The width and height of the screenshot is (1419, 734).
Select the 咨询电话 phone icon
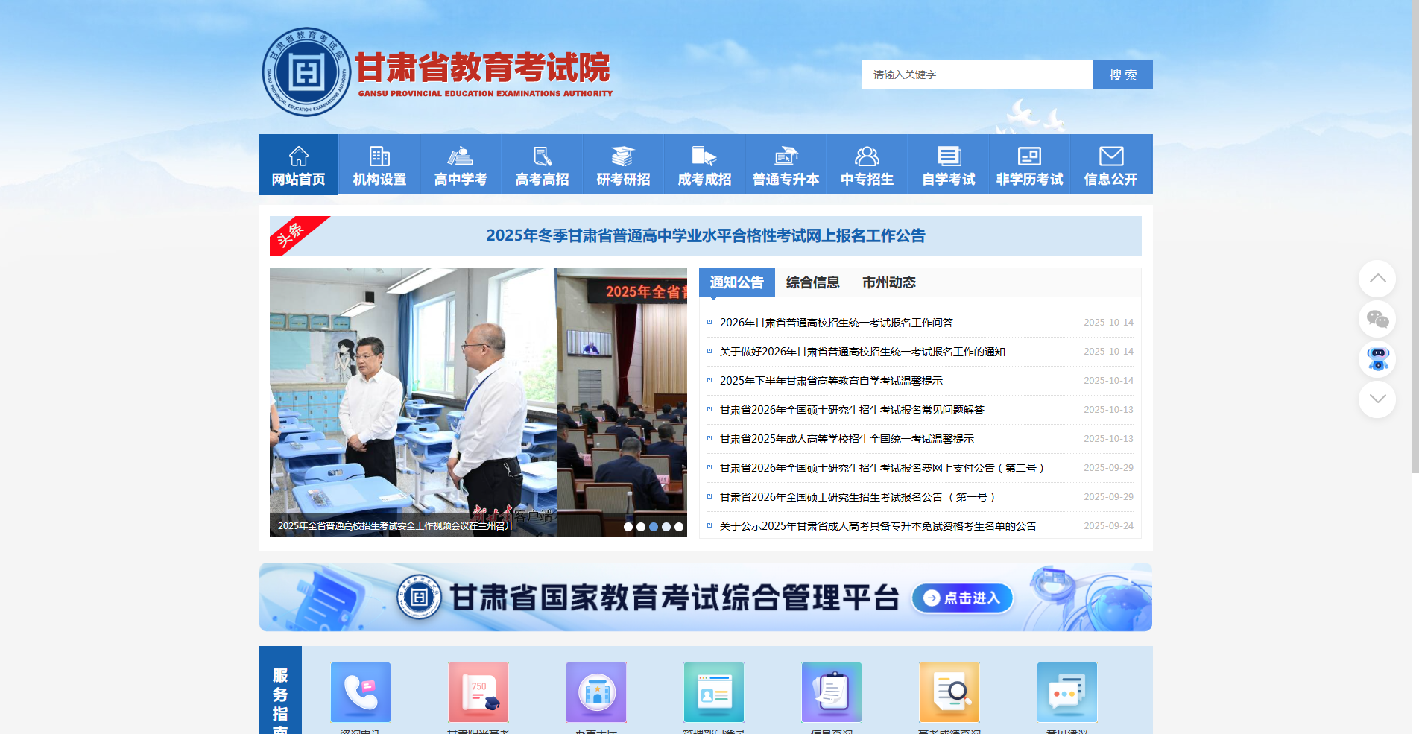(360, 692)
